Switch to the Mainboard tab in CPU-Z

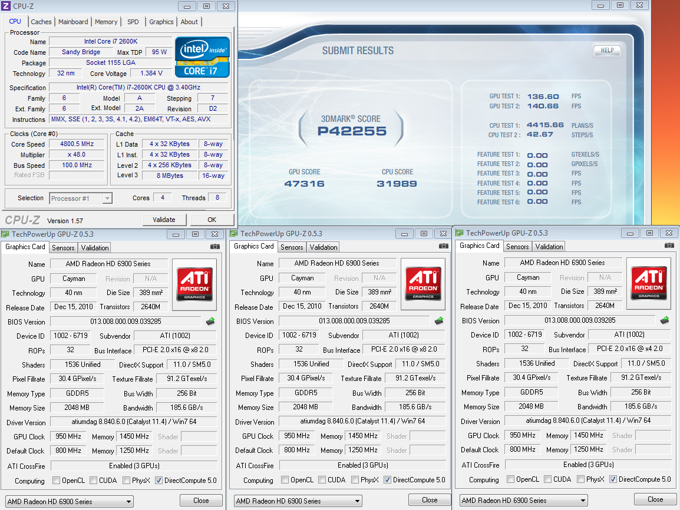point(73,22)
